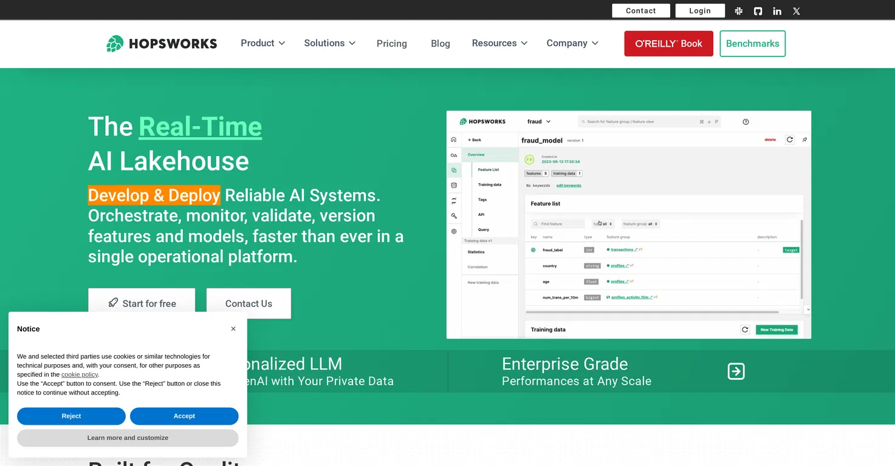Open the type all filter dropdown

pyautogui.click(x=603, y=224)
